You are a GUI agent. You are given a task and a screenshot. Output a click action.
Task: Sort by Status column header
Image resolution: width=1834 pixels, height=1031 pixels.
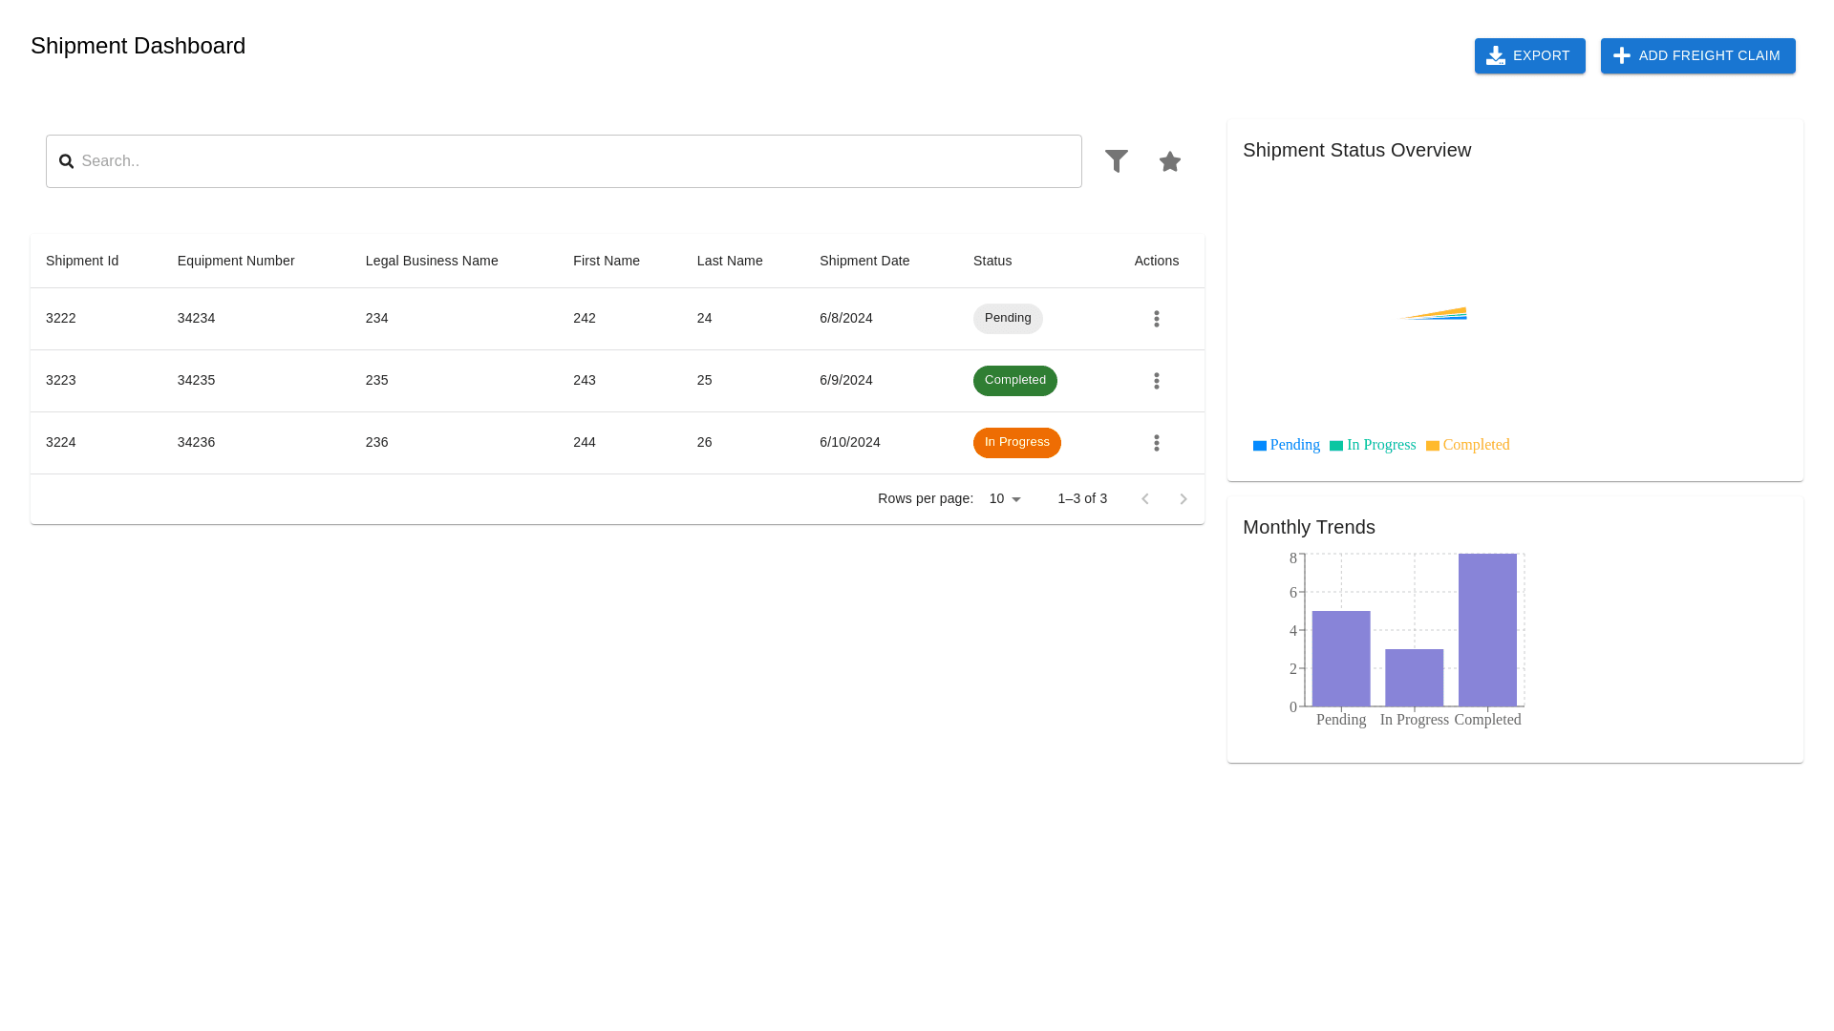point(992,261)
